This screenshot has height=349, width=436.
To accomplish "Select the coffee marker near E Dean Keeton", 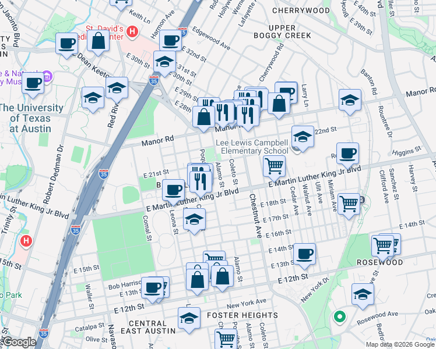I will [66, 44].
